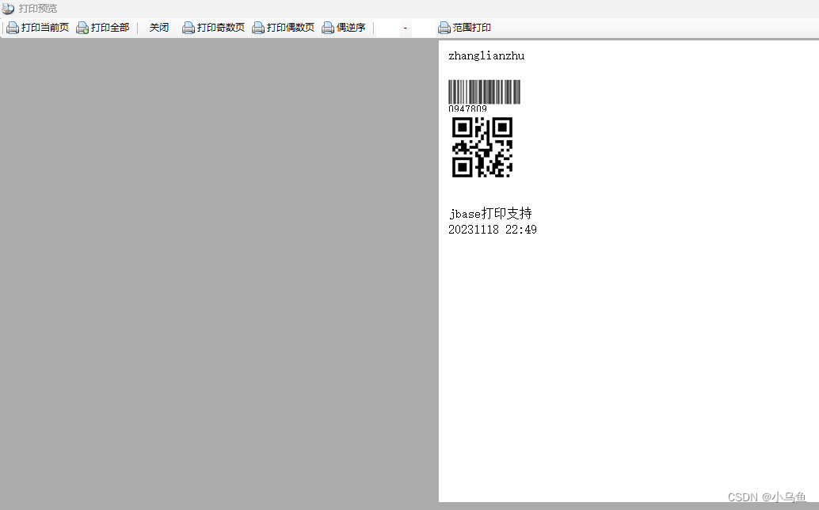
Task: Click the barcode number 0947809
Action: click(467, 108)
